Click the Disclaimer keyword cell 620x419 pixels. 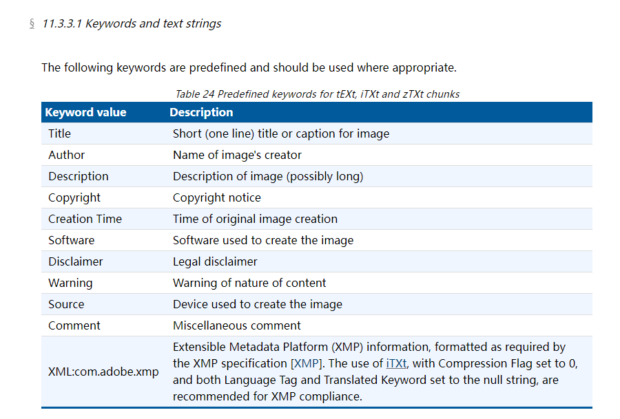(x=103, y=261)
